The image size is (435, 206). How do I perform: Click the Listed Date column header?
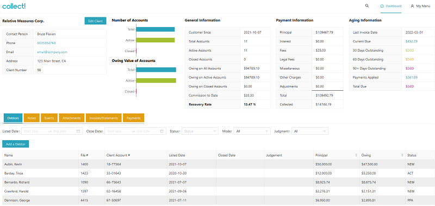191,155
